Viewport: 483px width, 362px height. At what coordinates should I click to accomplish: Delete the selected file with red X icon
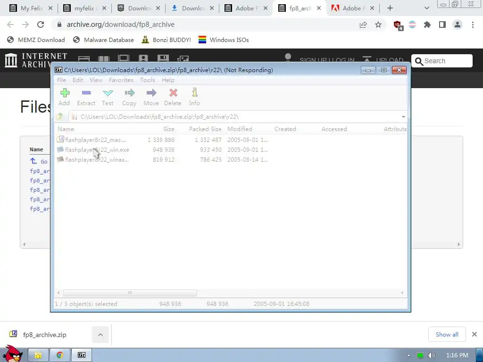[173, 97]
